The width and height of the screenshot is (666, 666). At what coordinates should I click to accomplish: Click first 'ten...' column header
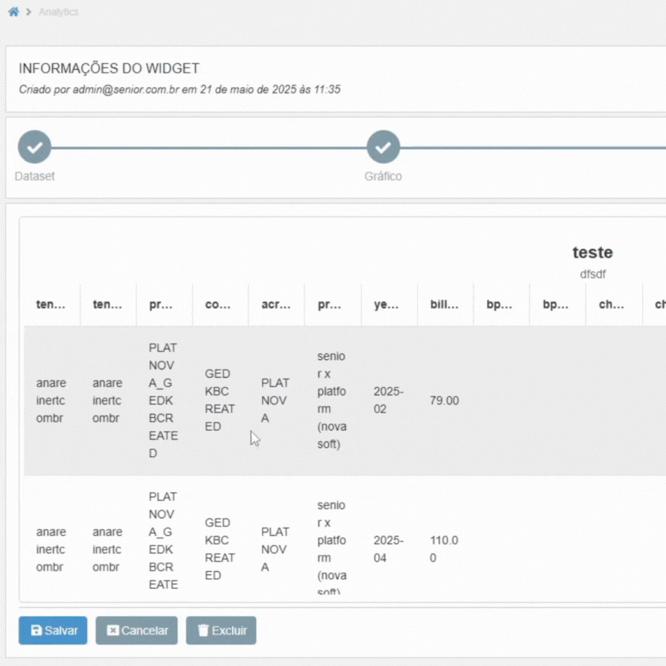[x=51, y=304]
